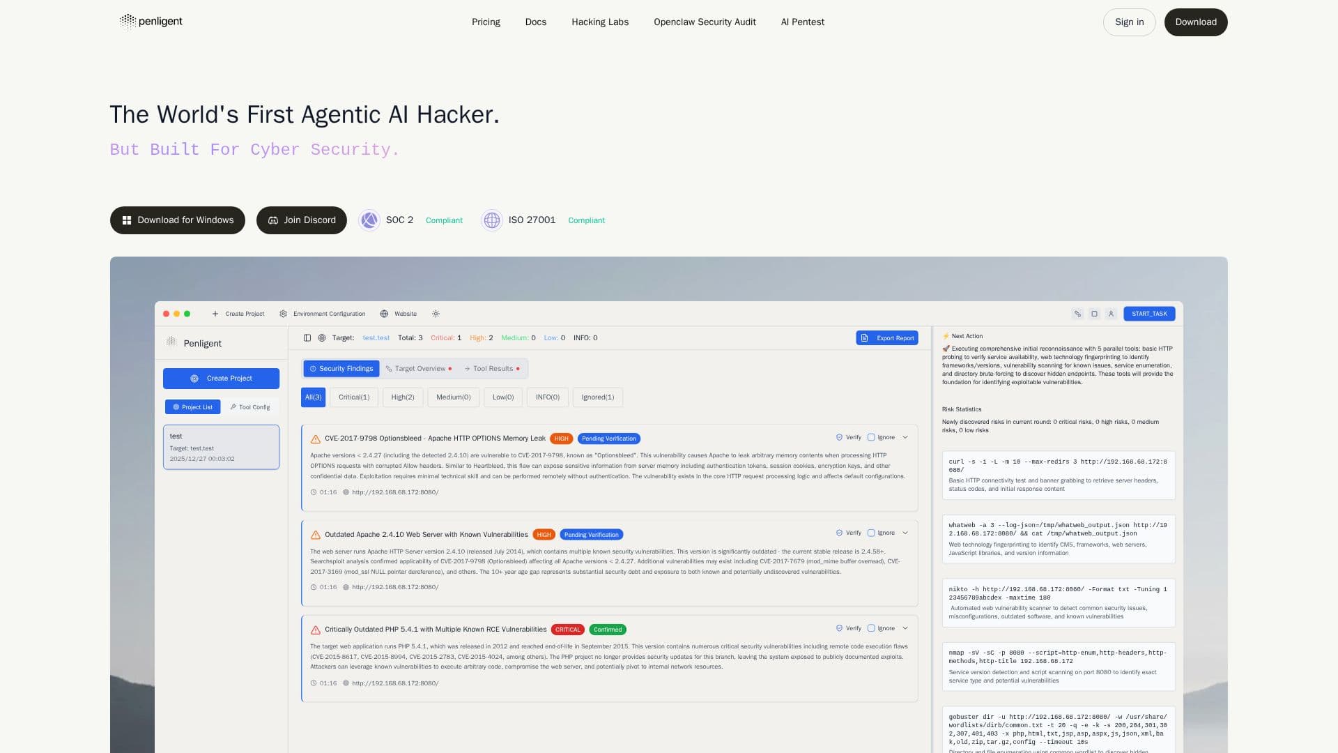This screenshot has height=753, width=1338.
Task: Switch to the Tool Config tab
Action: click(x=249, y=407)
